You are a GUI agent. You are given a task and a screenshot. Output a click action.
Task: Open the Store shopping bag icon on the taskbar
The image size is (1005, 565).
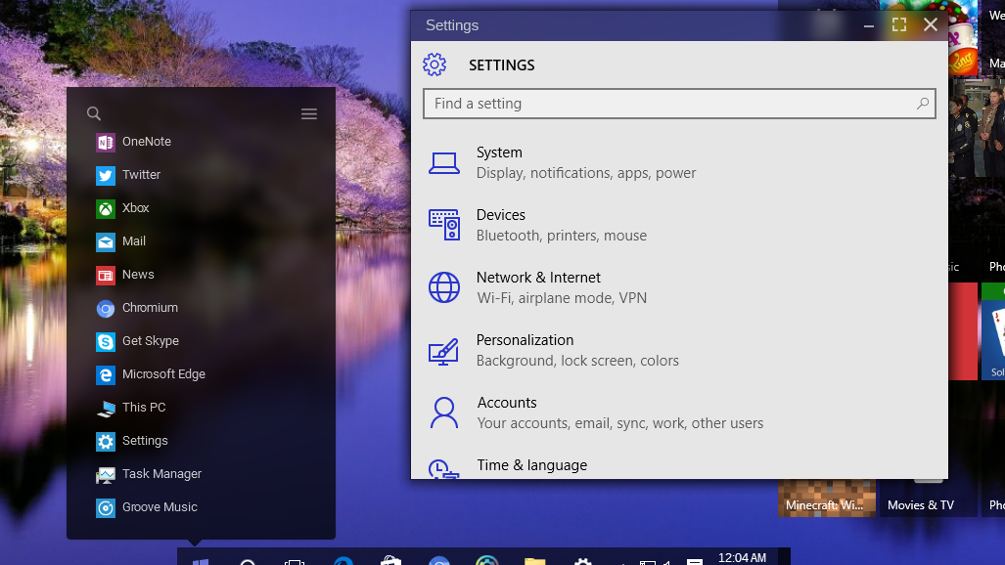pos(391,561)
